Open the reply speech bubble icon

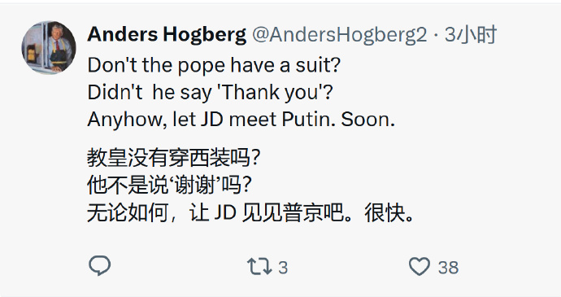coord(99,266)
